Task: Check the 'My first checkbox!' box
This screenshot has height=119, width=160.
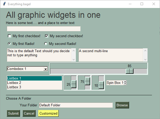Action: point(9,36)
